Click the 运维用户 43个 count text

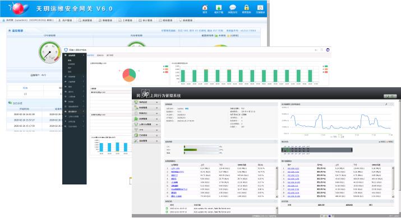pos(38,75)
